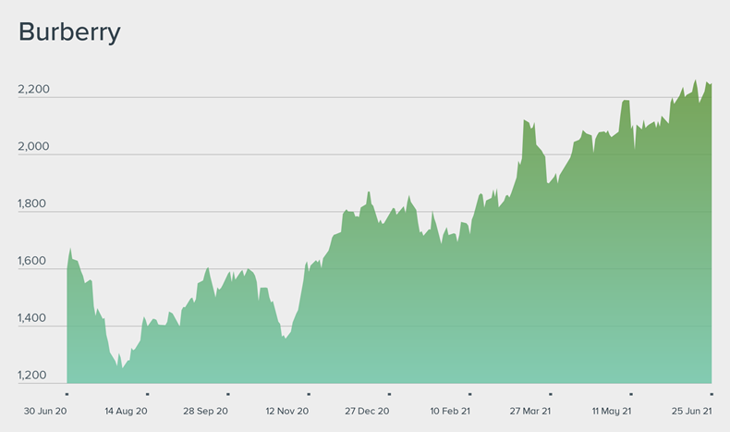Click the 2,000 y-axis label
730x432 pixels.
pos(33,147)
